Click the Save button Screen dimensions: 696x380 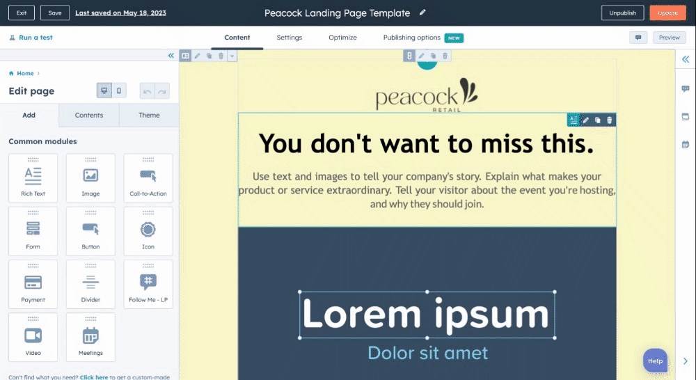click(x=55, y=13)
